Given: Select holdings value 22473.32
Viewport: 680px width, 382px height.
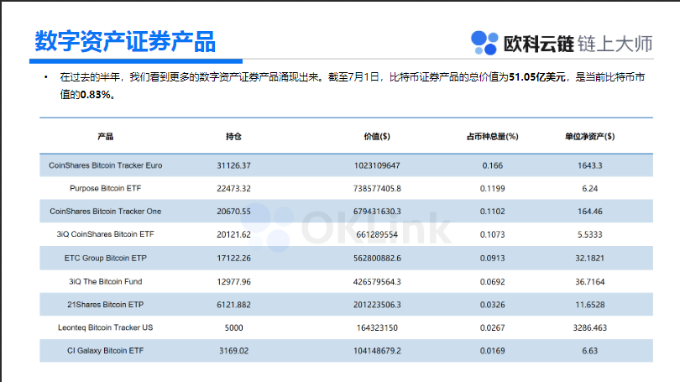Looking at the screenshot, I should pos(233,189).
